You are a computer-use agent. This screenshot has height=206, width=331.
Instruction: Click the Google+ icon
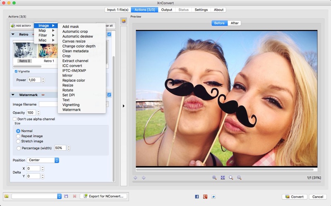tap(205, 197)
